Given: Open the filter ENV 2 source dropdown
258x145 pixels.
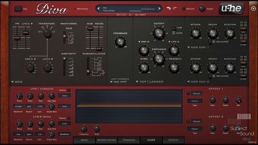Looking at the screenshot, I should [x=144, y=42].
